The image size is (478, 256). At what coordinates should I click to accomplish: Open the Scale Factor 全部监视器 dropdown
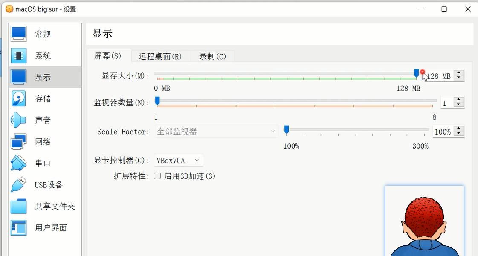[x=216, y=132]
